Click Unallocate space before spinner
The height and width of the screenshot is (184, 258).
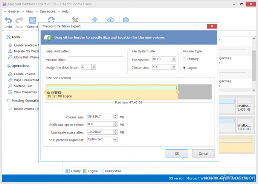tap(115, 124)
